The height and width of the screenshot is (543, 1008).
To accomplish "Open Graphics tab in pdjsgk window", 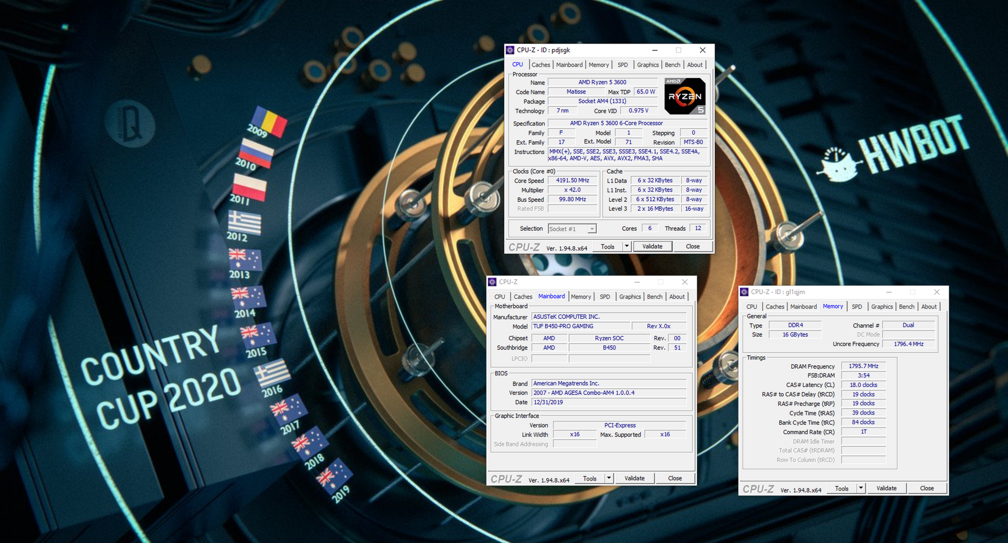I will (648, 65).
